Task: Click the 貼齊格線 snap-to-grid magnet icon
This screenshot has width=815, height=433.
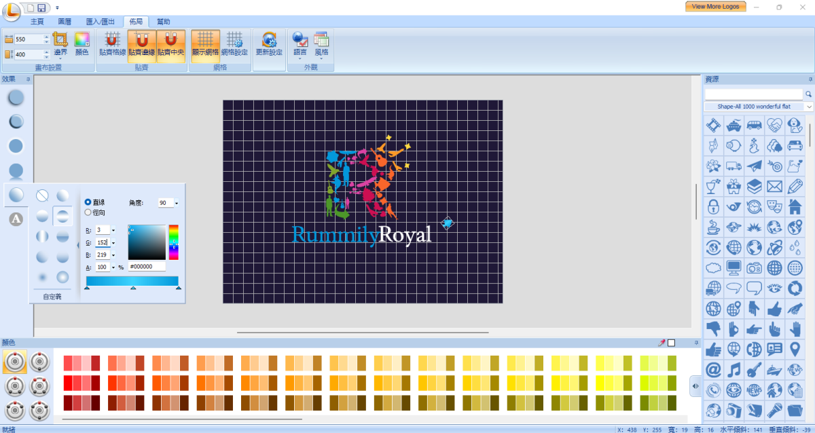Action: coord(112,44)
